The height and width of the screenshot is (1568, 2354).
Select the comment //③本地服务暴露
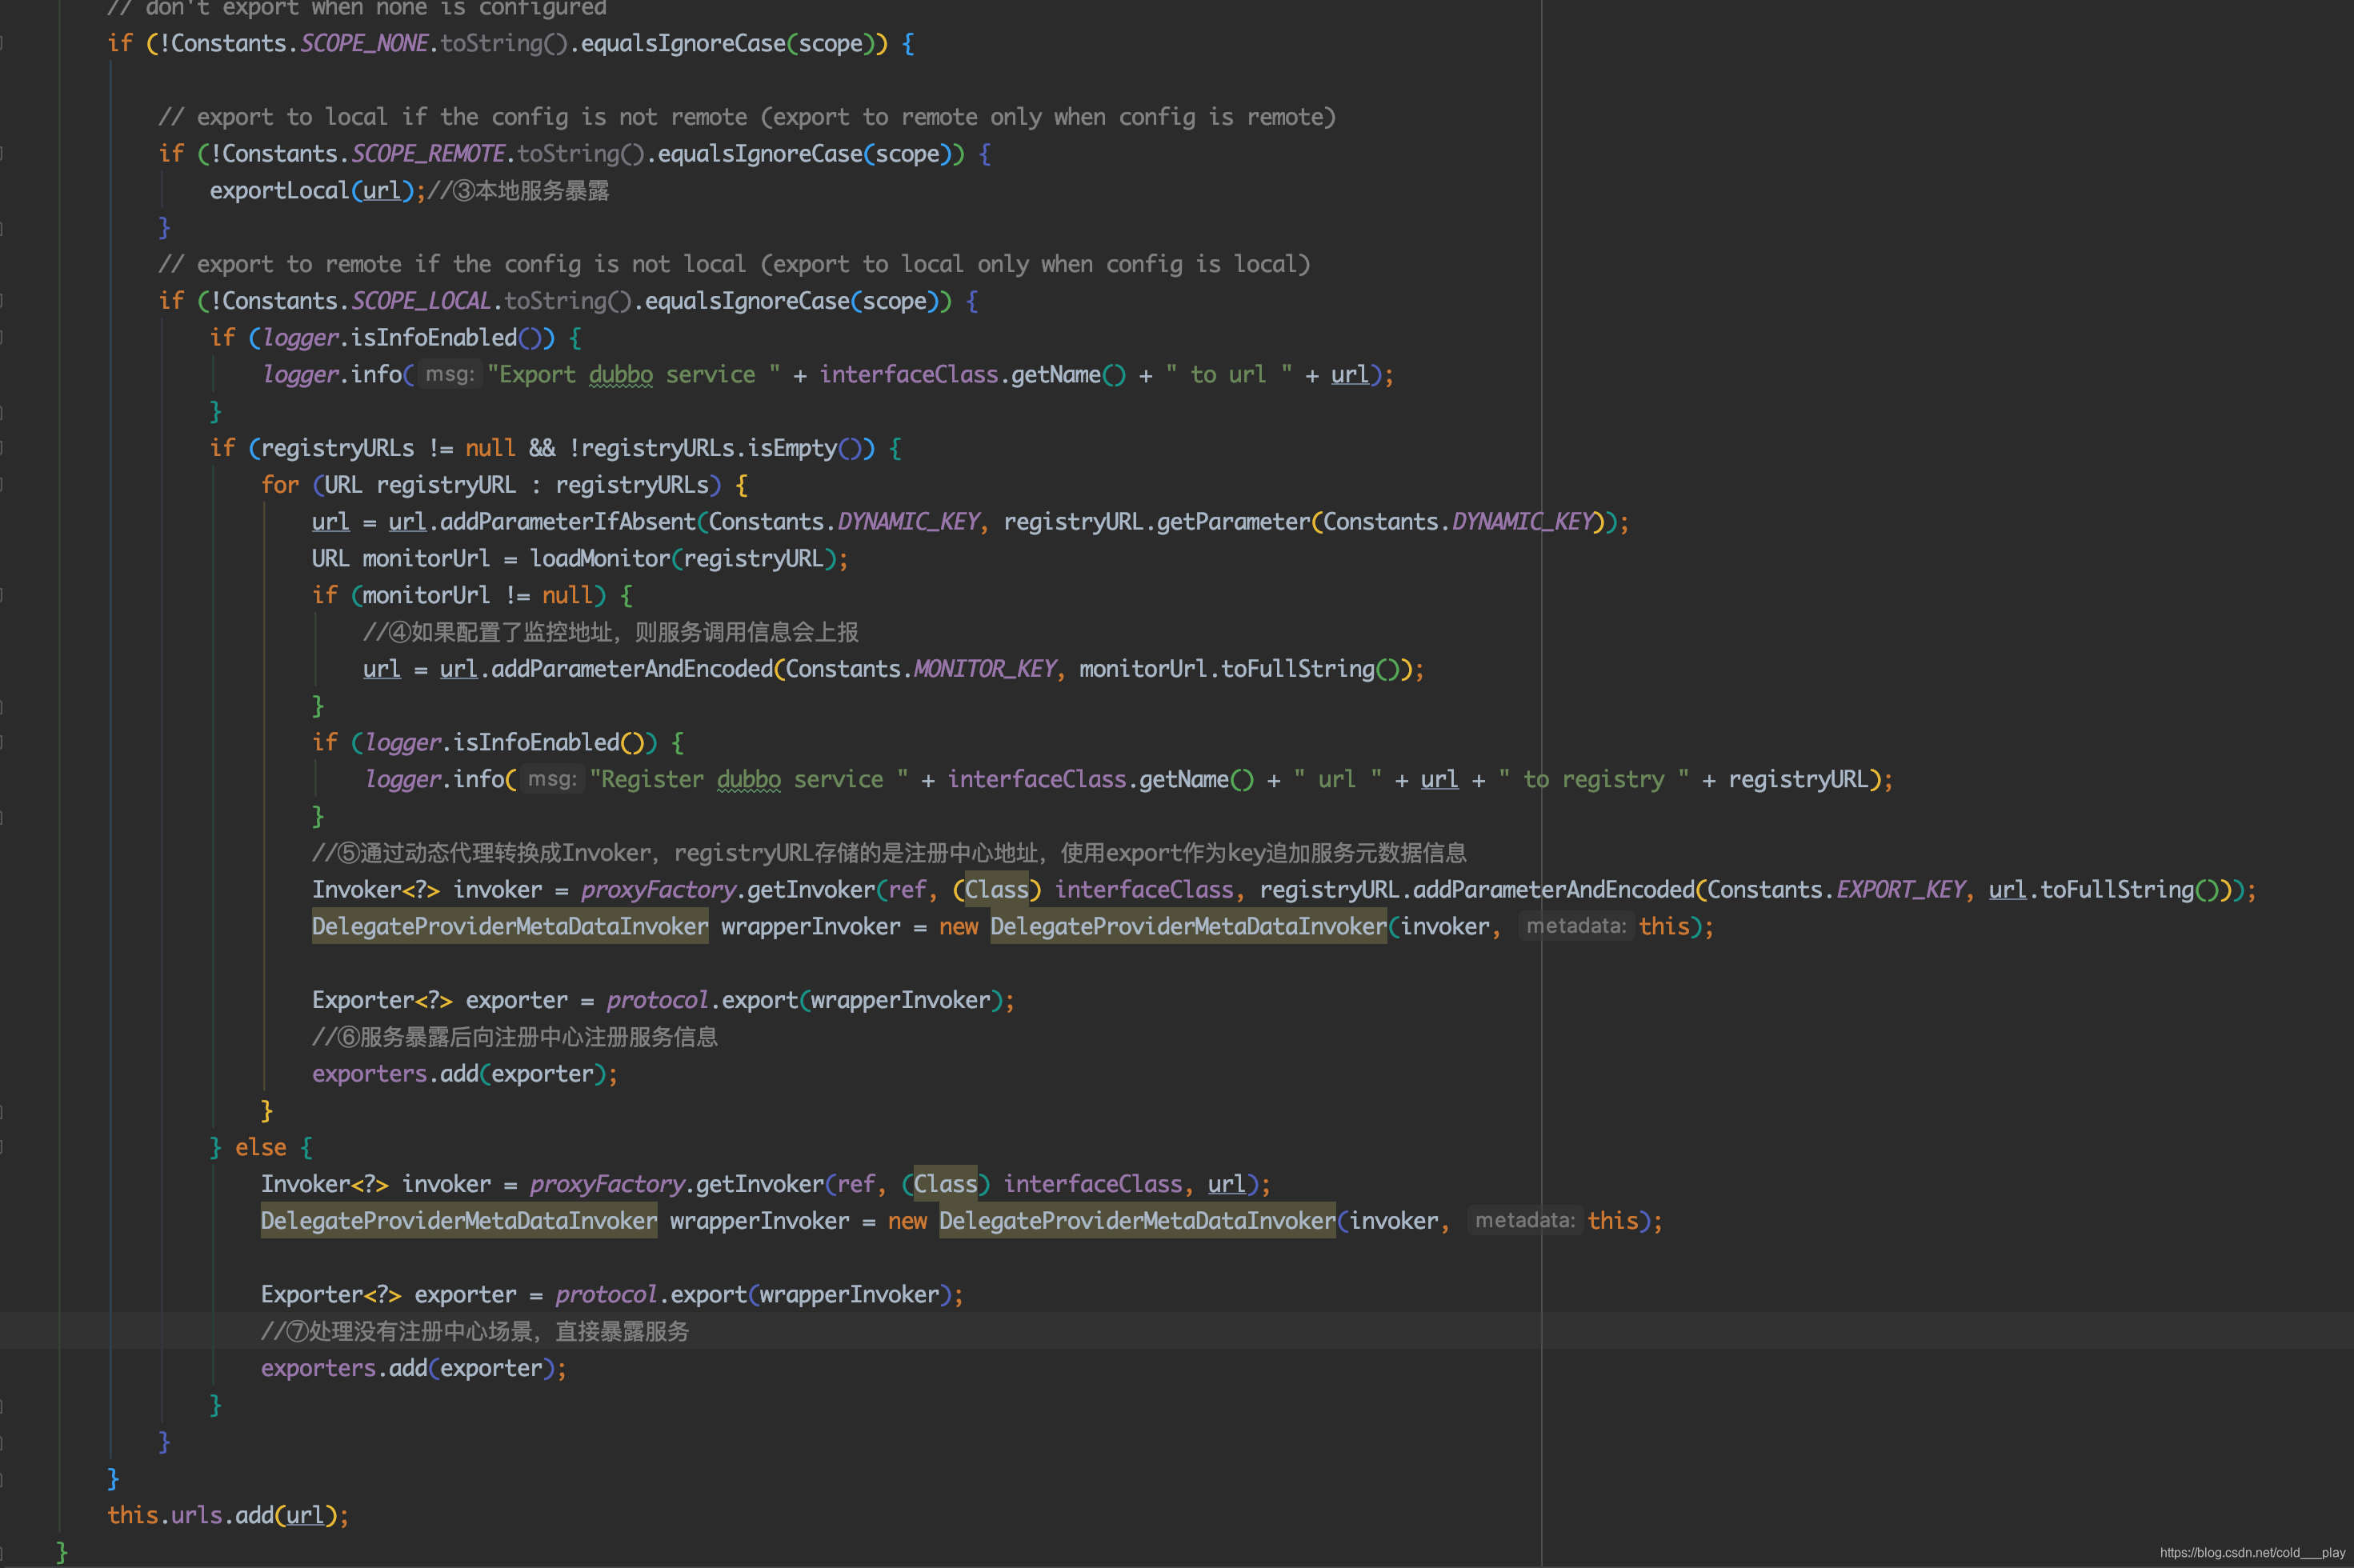[x=518, y=191]
